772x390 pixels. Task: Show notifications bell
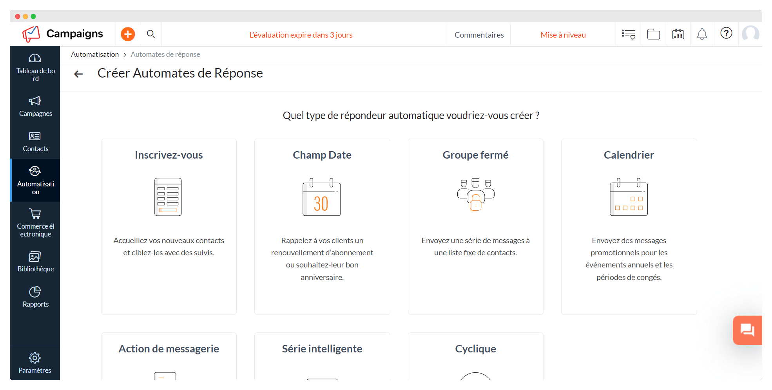tap(702, 34)
